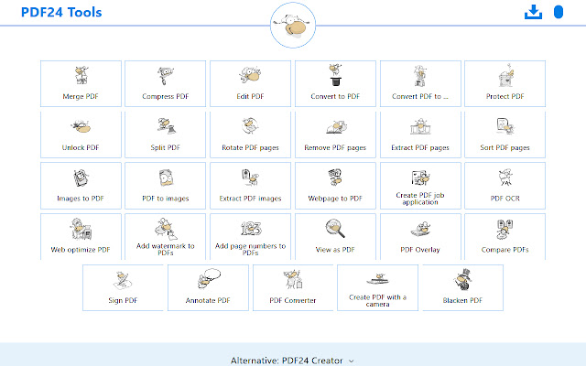Image resolution: width=586 pixels, height=366 pixels.
Task: Choose Create PDF with a camera
Action: pyautogui.click(x=377, y=287)
